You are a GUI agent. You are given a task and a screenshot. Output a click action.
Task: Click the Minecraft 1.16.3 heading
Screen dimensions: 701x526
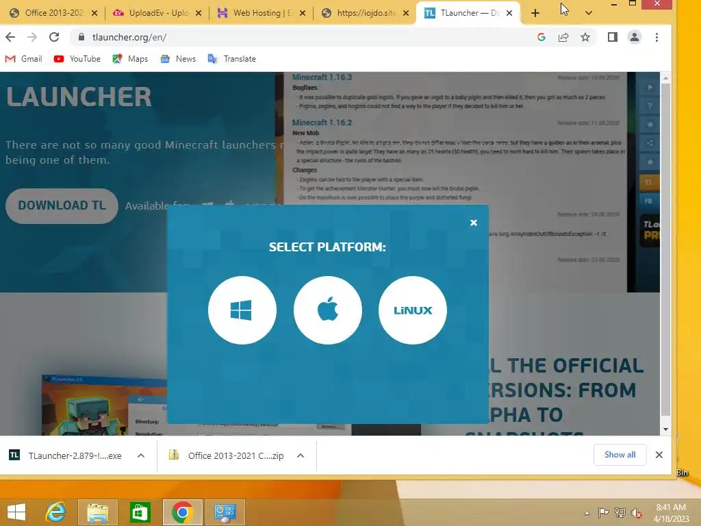pyautogui.click(x=322, y=77)
